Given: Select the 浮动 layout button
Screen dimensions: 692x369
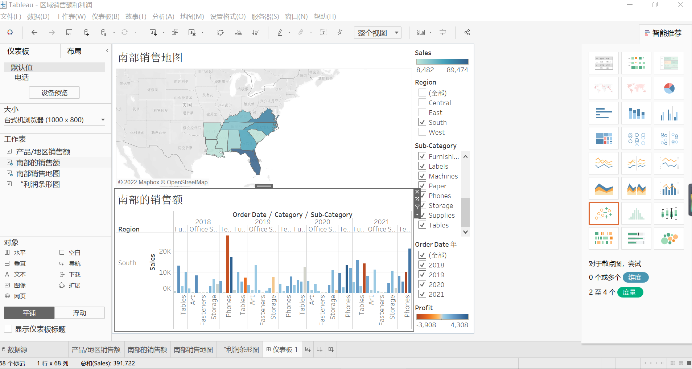Looking at the screenshot, I should [x=79, y=313].
